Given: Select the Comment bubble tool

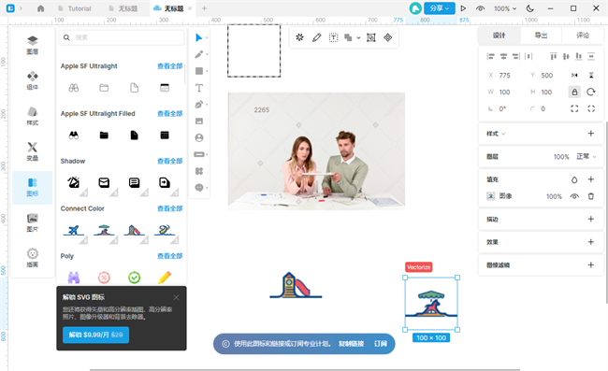Looking at the screenshot, I should (199, 188).
